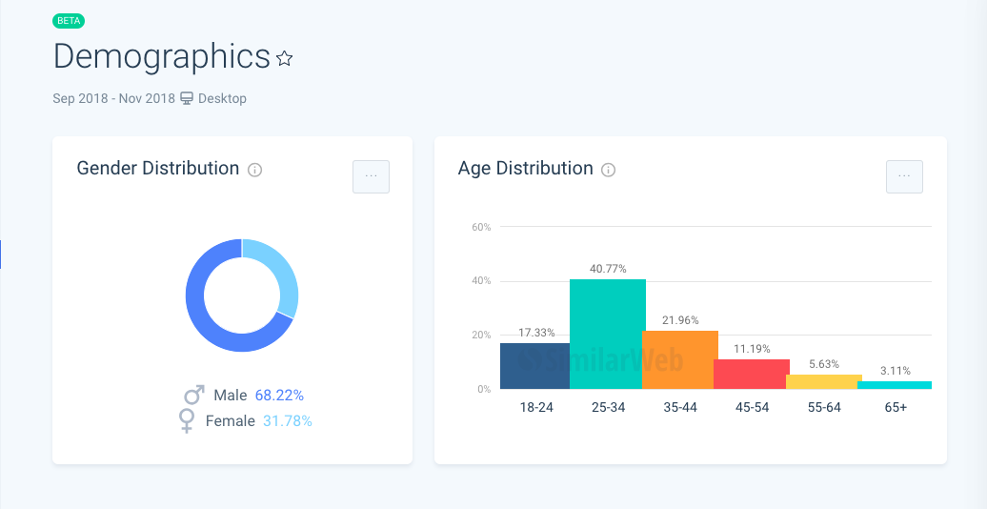Open the Age Distribution more options menu

point(904,176)
